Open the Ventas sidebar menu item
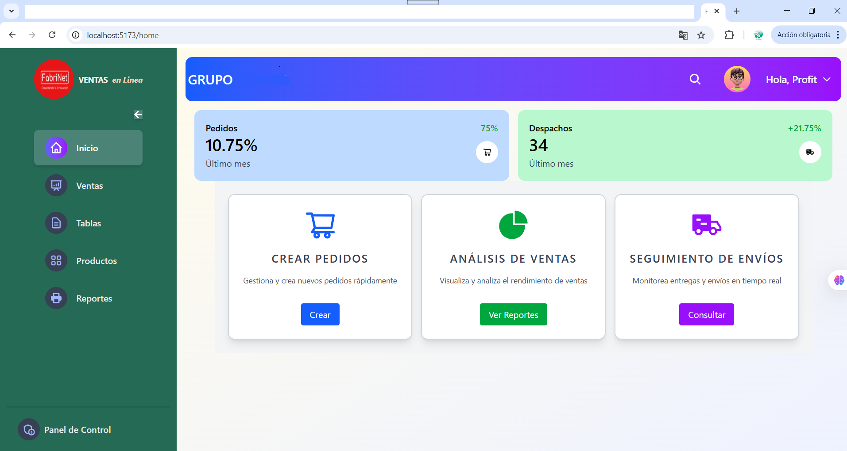 [89, 186]
